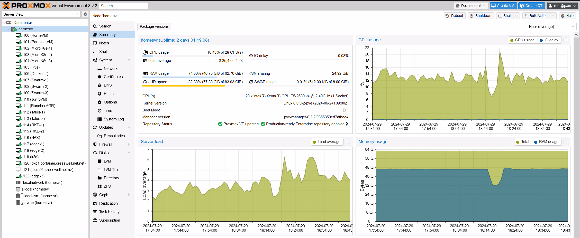Click the Replication retweet icon
The height and width of the screenshot is (238, 580).
pos(95,203)
